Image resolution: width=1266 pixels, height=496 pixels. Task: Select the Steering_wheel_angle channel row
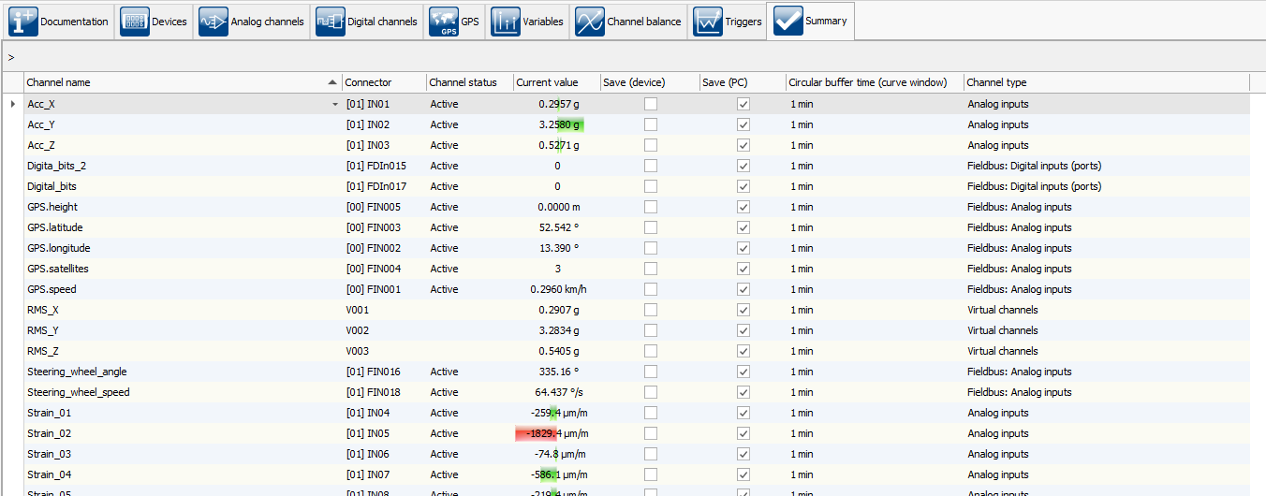(x=79, y=372)
